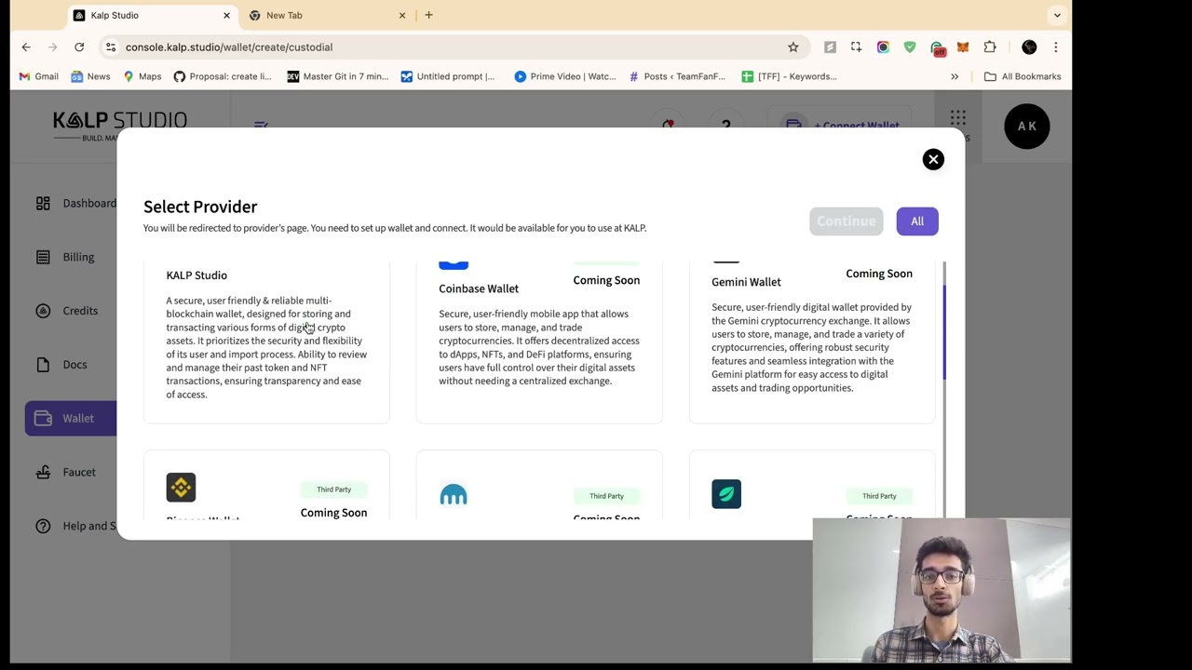Open the apps grid icon
Viewport: 1192px width, 670px height.
coord(958,118)
